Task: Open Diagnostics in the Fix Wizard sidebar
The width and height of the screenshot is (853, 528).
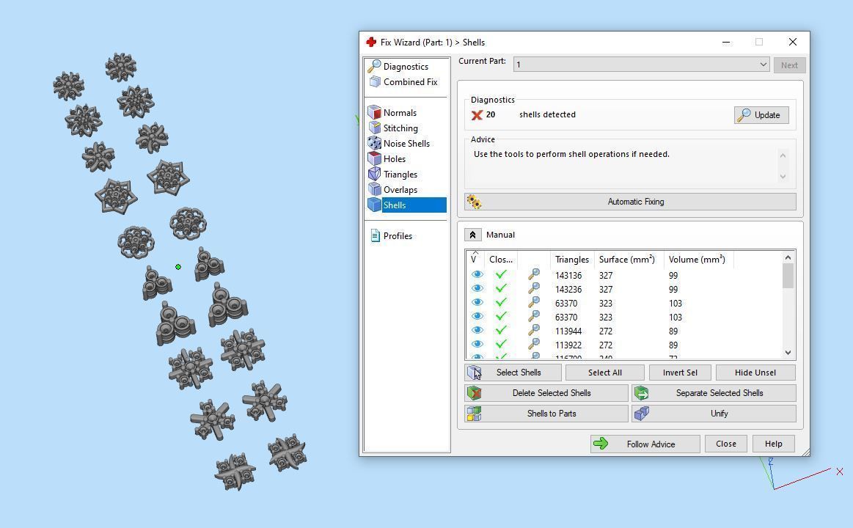Action: 398,66
